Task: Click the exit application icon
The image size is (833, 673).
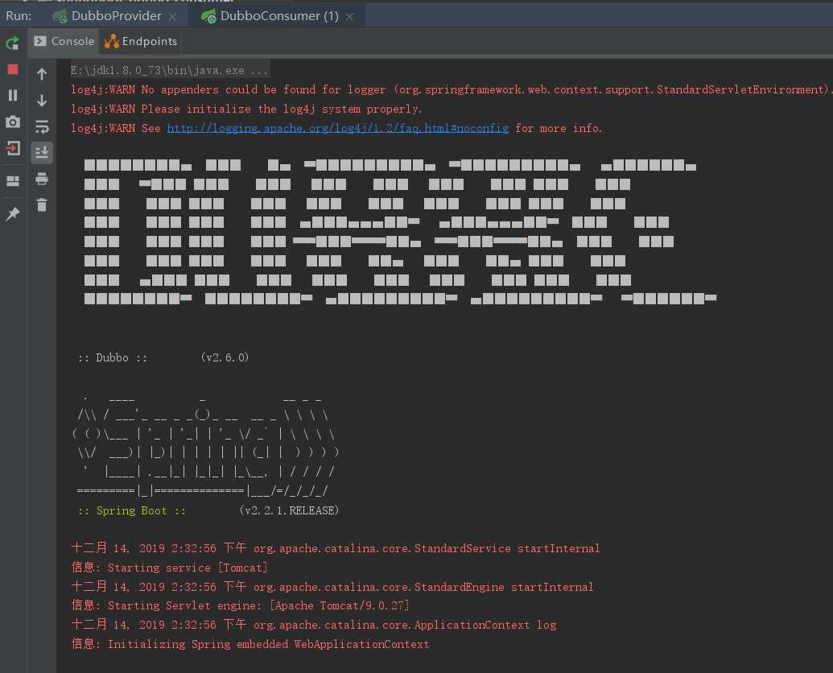Action: 13,147
